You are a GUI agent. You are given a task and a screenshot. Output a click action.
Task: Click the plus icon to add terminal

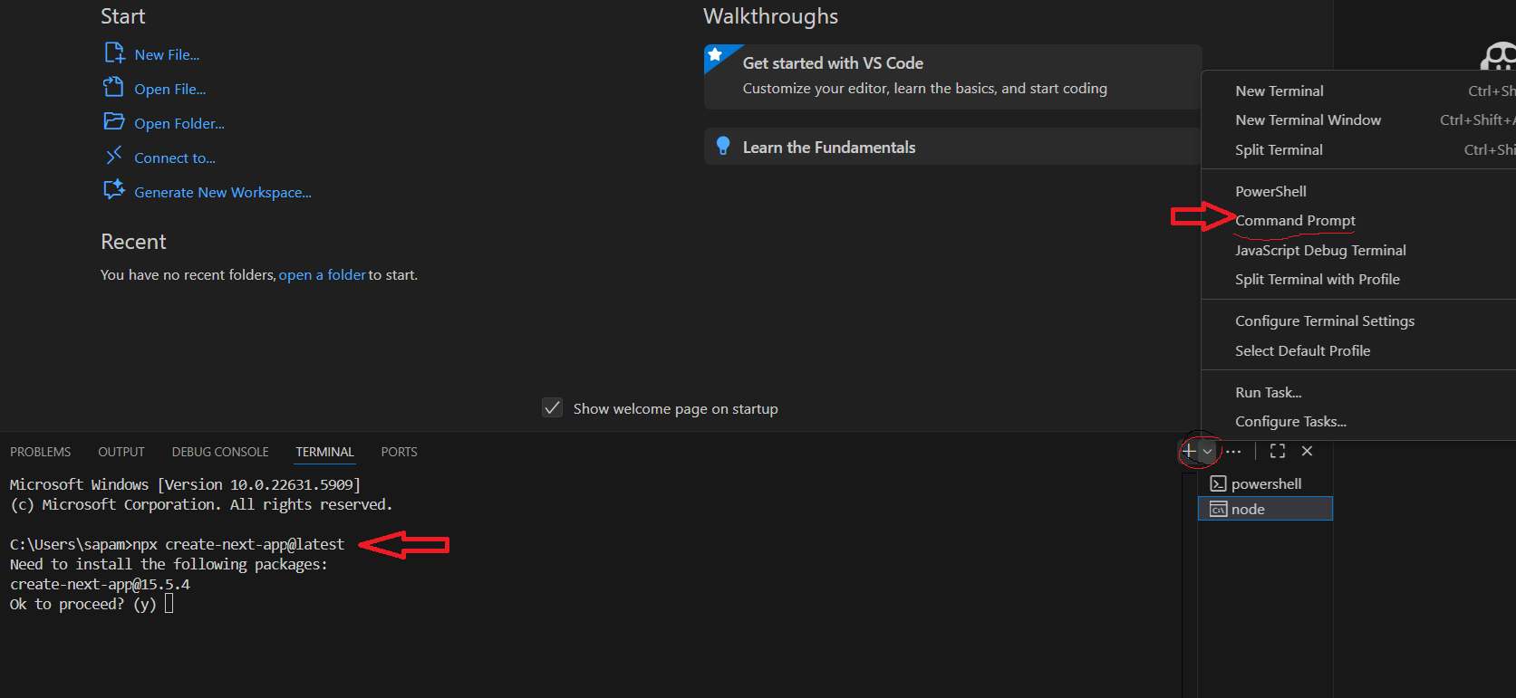click(1189, 451)
